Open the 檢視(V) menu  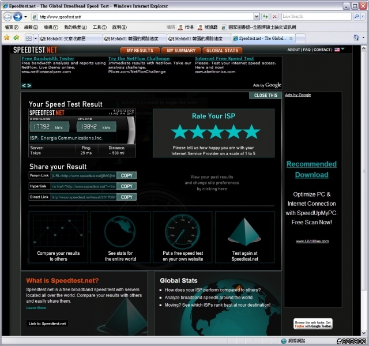pos(51,27)
